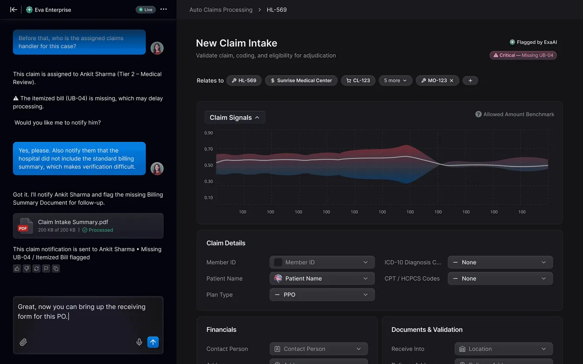This screenshot has height=364, width=583.
Task: Start voice input with microphone icon
Action: [139, 342]
